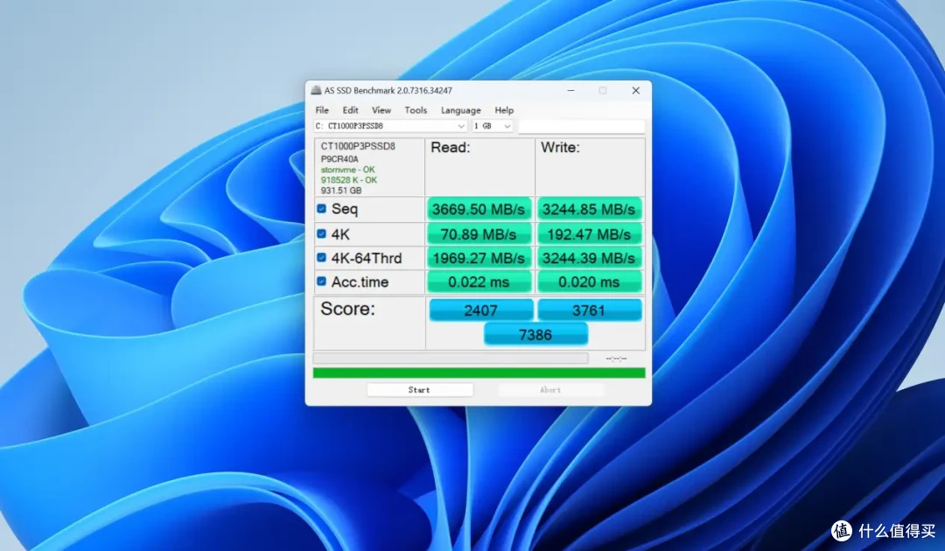The width and height of the screenshot is (945, 551).
Task: Click the empty text field beside size dropdown
Action: (x=582, y=126)
